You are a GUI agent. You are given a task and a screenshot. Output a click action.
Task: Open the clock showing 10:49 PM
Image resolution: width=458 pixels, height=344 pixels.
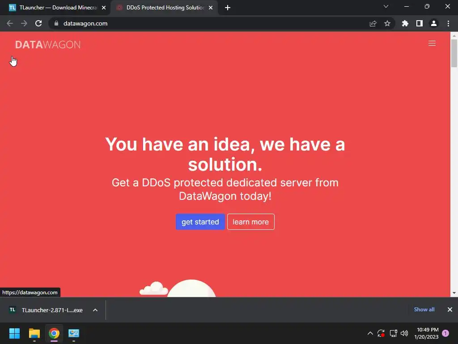pos(426,333)
